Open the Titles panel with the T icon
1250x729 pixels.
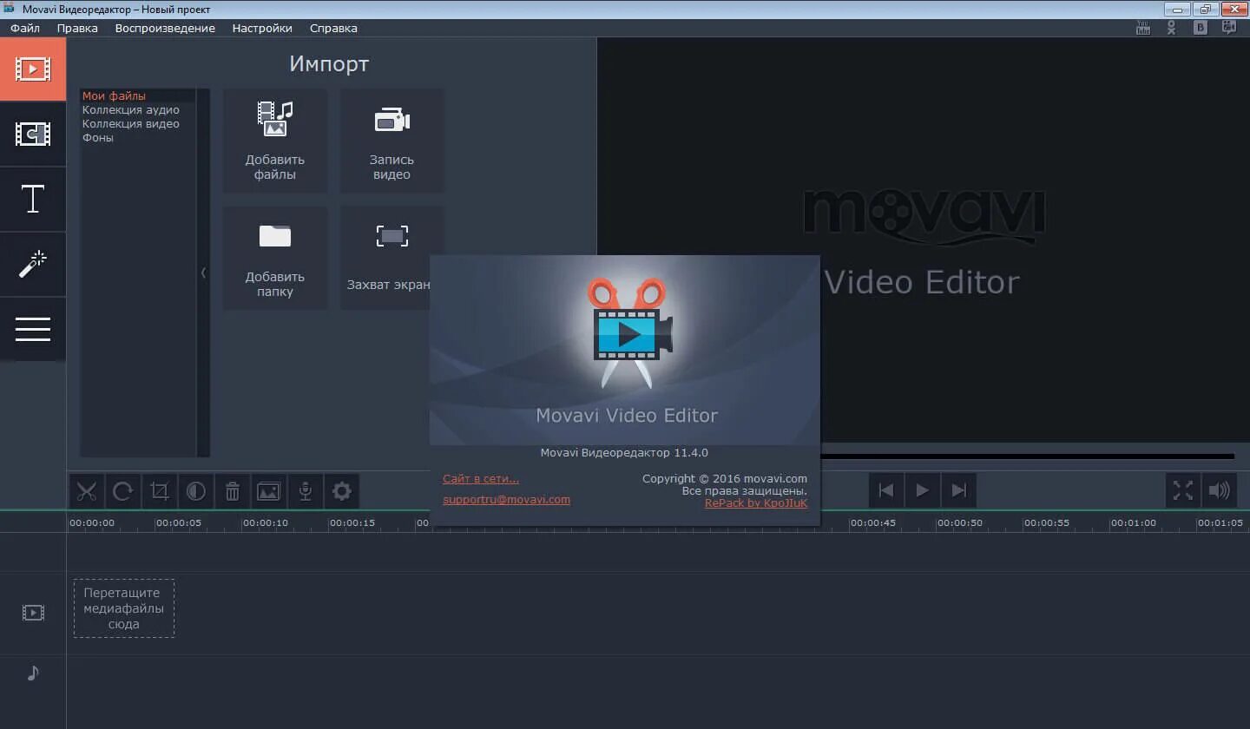pyautogui.click(x=32, y=199)
